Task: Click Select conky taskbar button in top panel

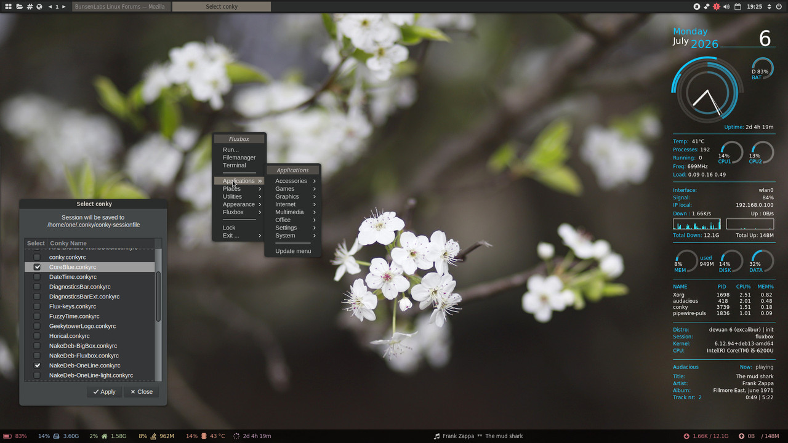Action: point(221,6)
